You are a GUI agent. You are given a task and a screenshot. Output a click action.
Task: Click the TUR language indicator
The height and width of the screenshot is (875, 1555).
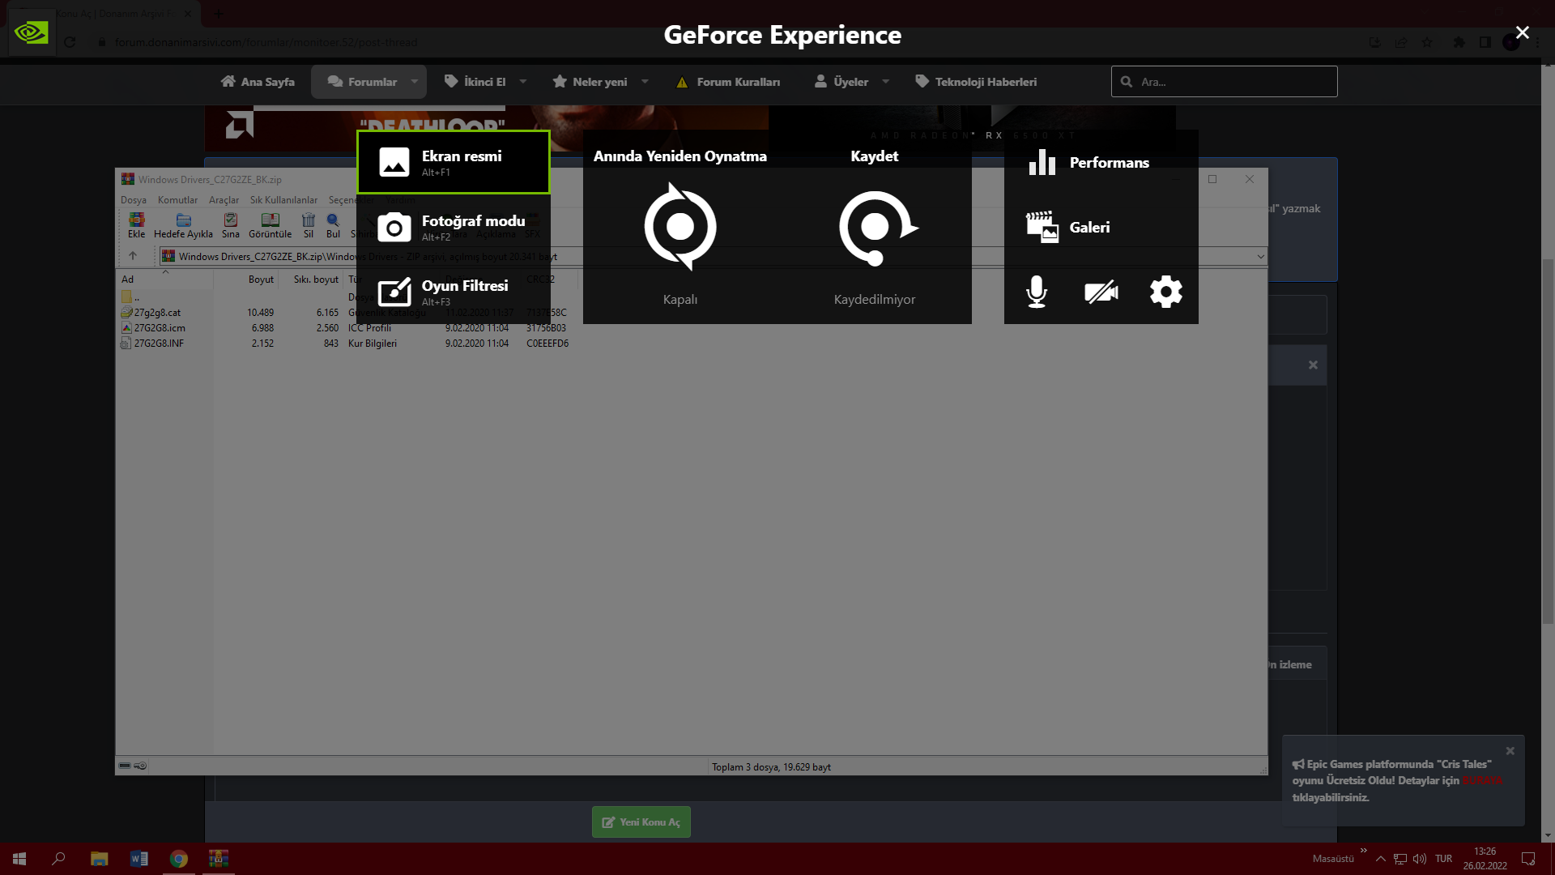pos(1443,859)
